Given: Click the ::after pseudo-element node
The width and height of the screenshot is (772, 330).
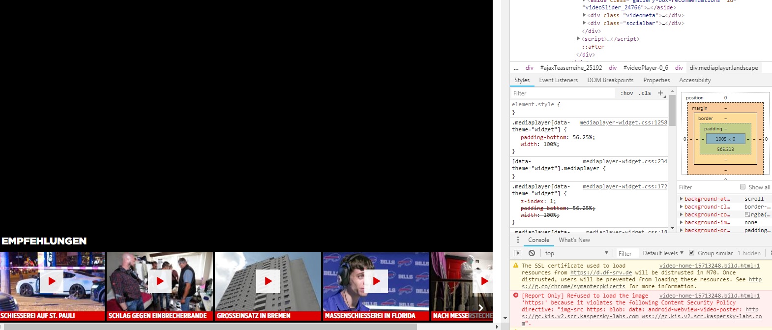Looking at the screenshot, I should 593,47.
